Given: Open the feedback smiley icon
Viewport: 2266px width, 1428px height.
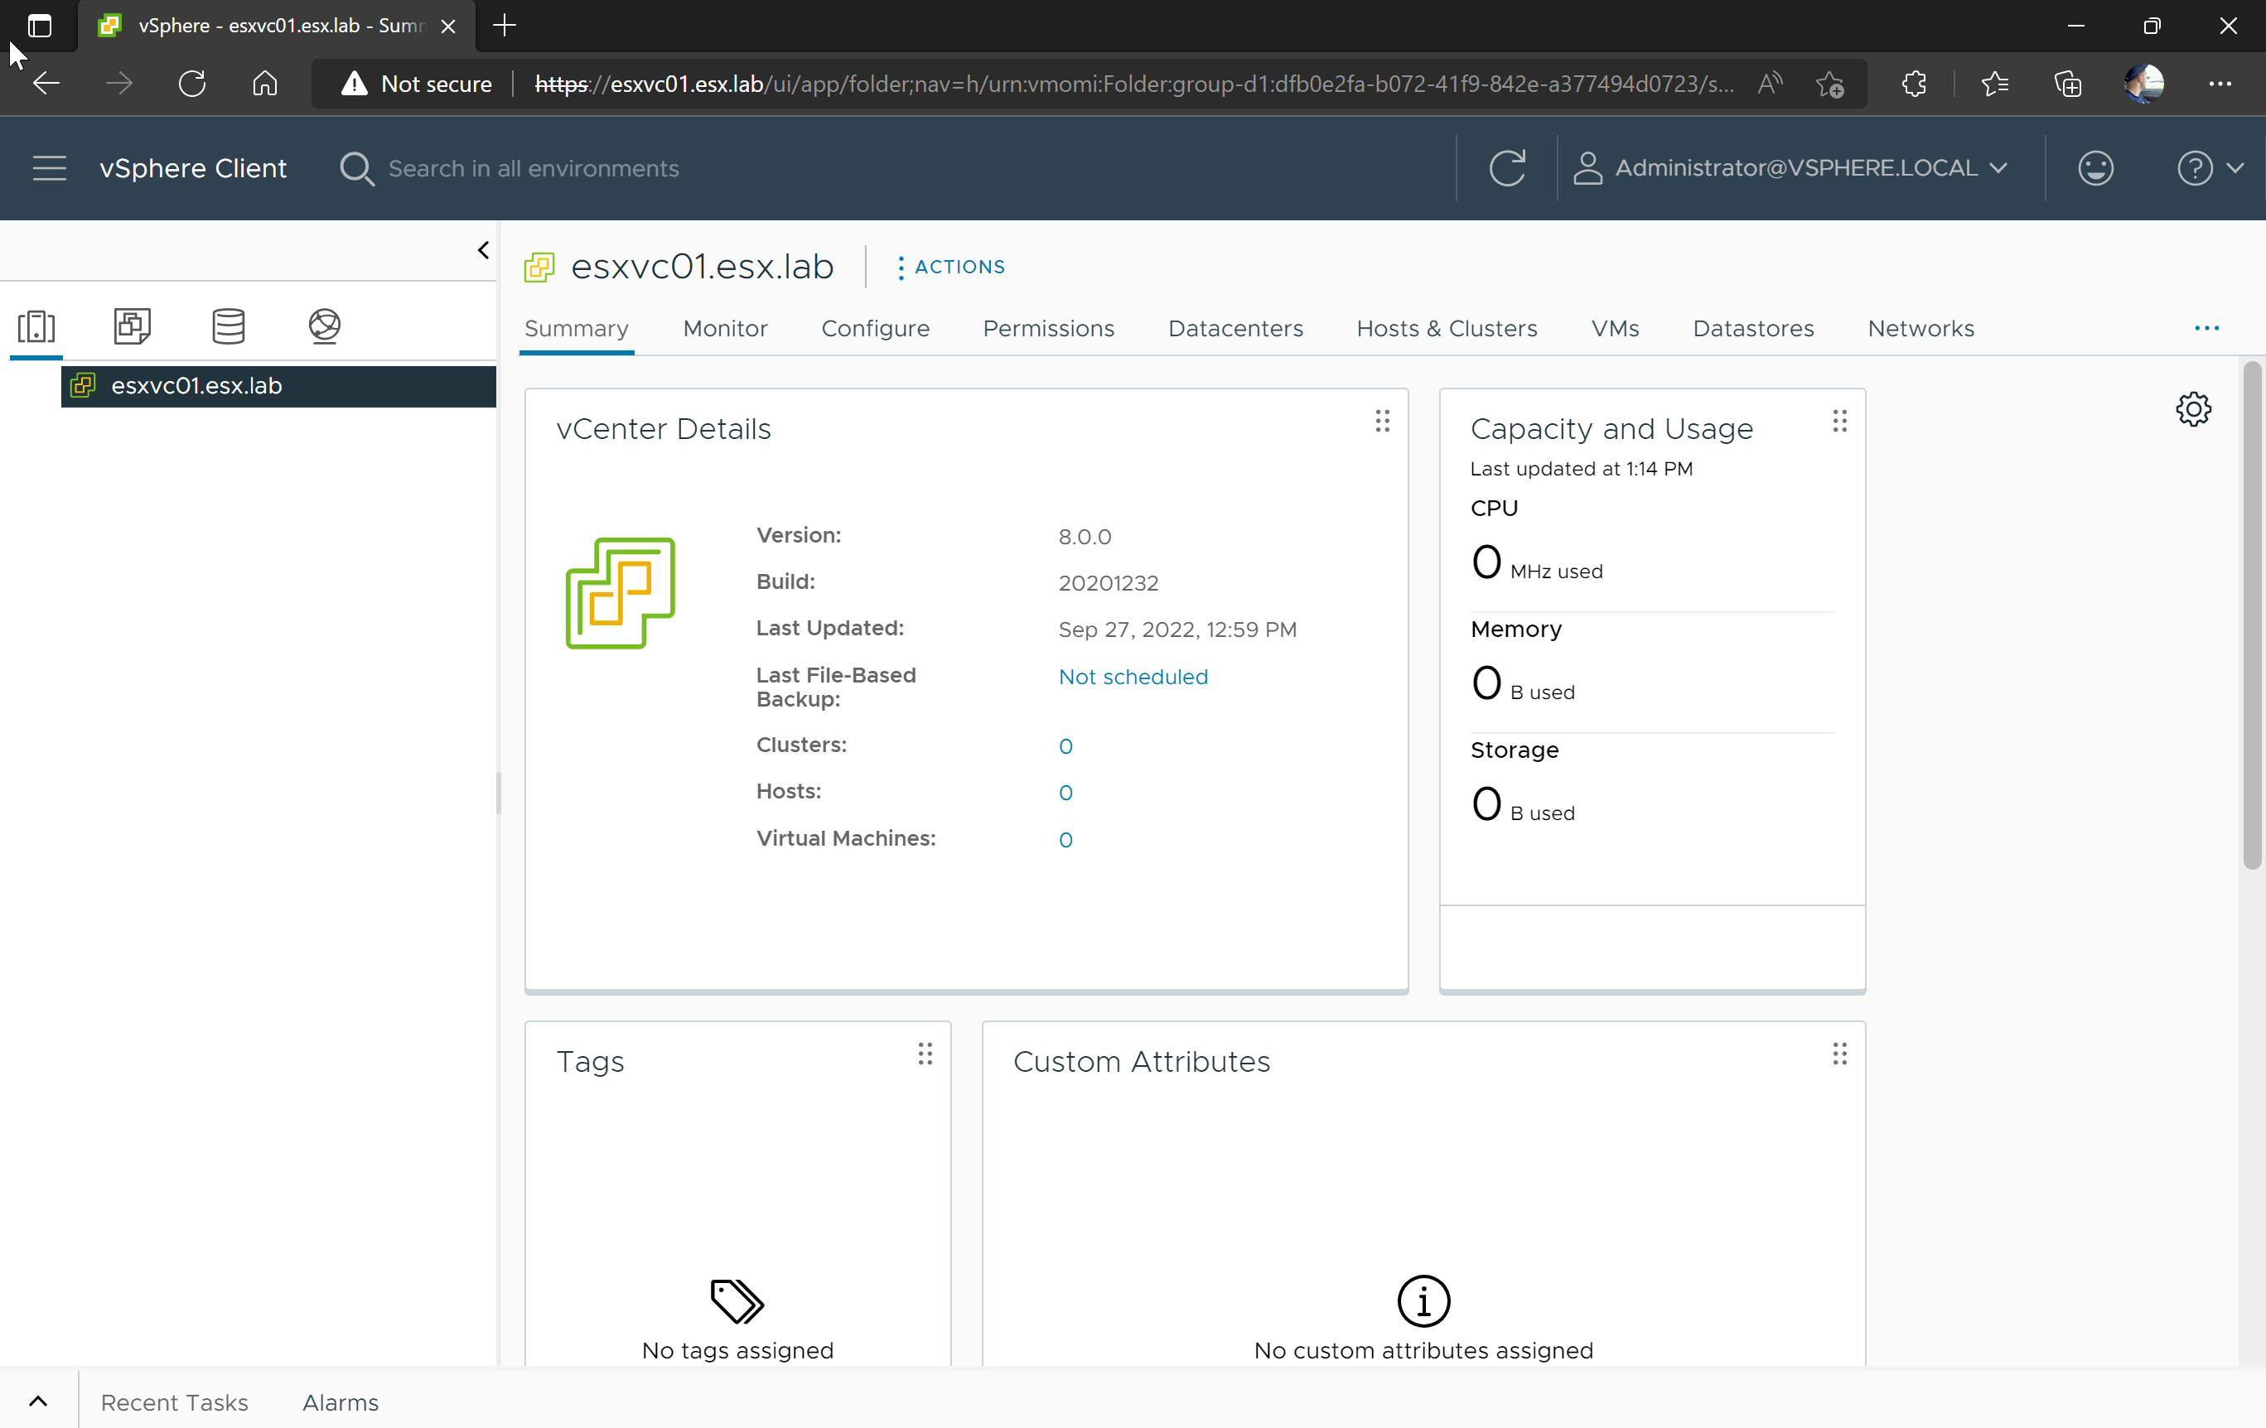Looking at the screenshot, I should click(x=2095, y=167).
